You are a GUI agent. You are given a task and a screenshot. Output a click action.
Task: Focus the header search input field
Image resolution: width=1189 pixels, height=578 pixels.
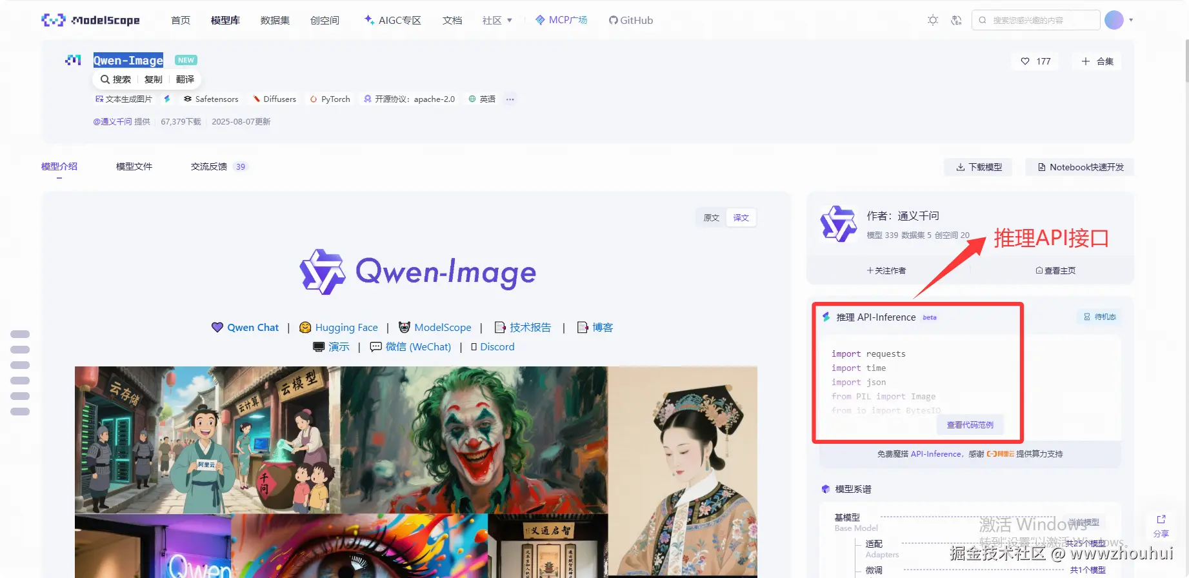[x=1035, y=20]
